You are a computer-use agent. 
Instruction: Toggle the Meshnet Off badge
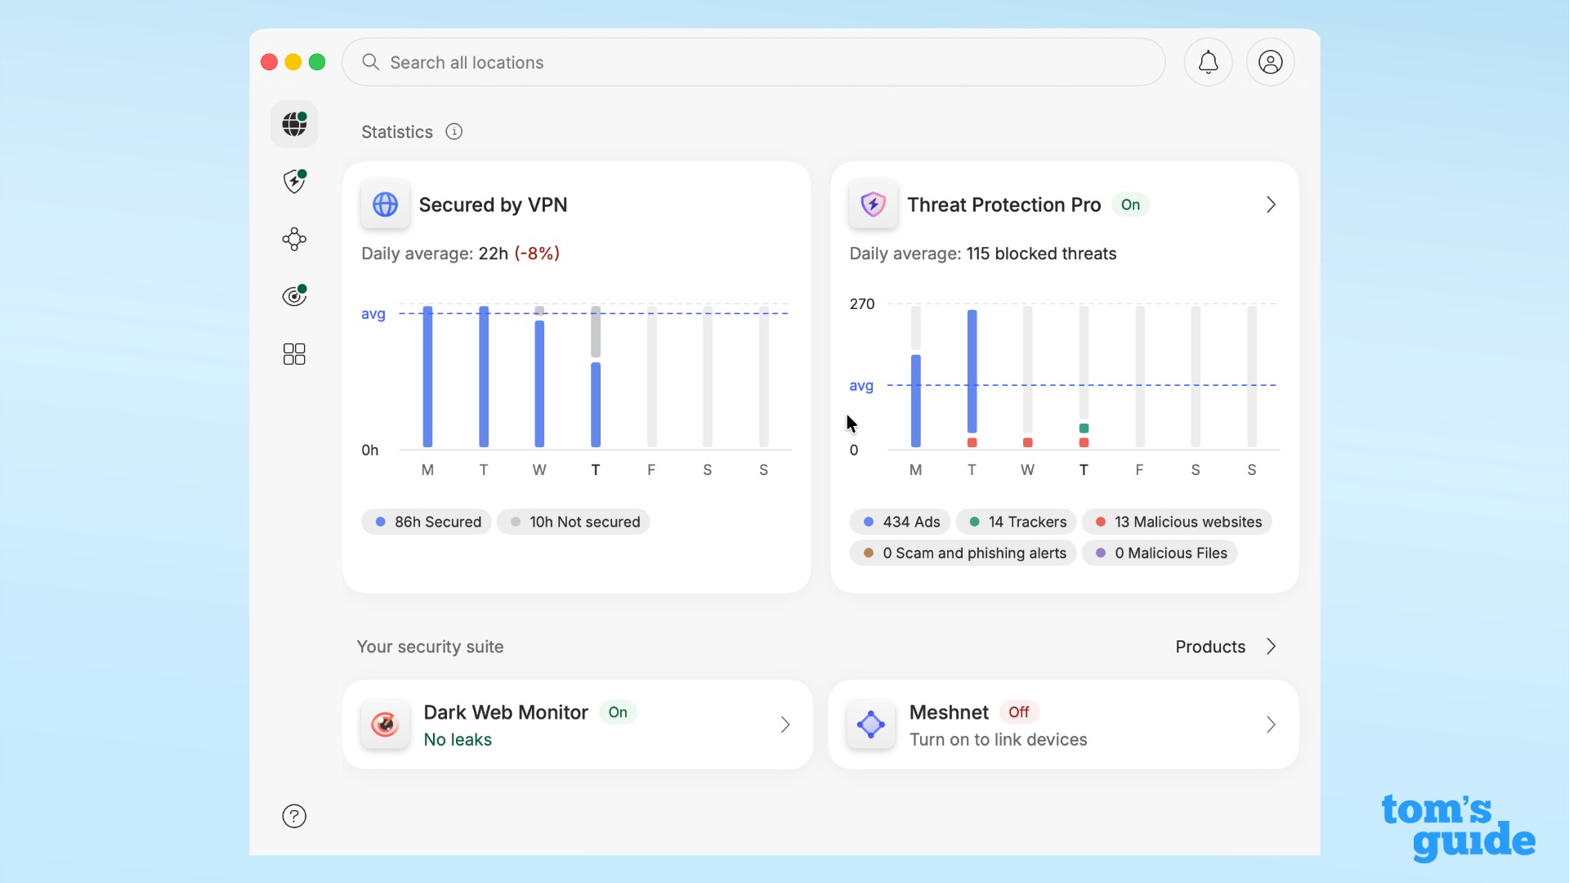1018,712
